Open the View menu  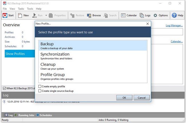[12, 9]
